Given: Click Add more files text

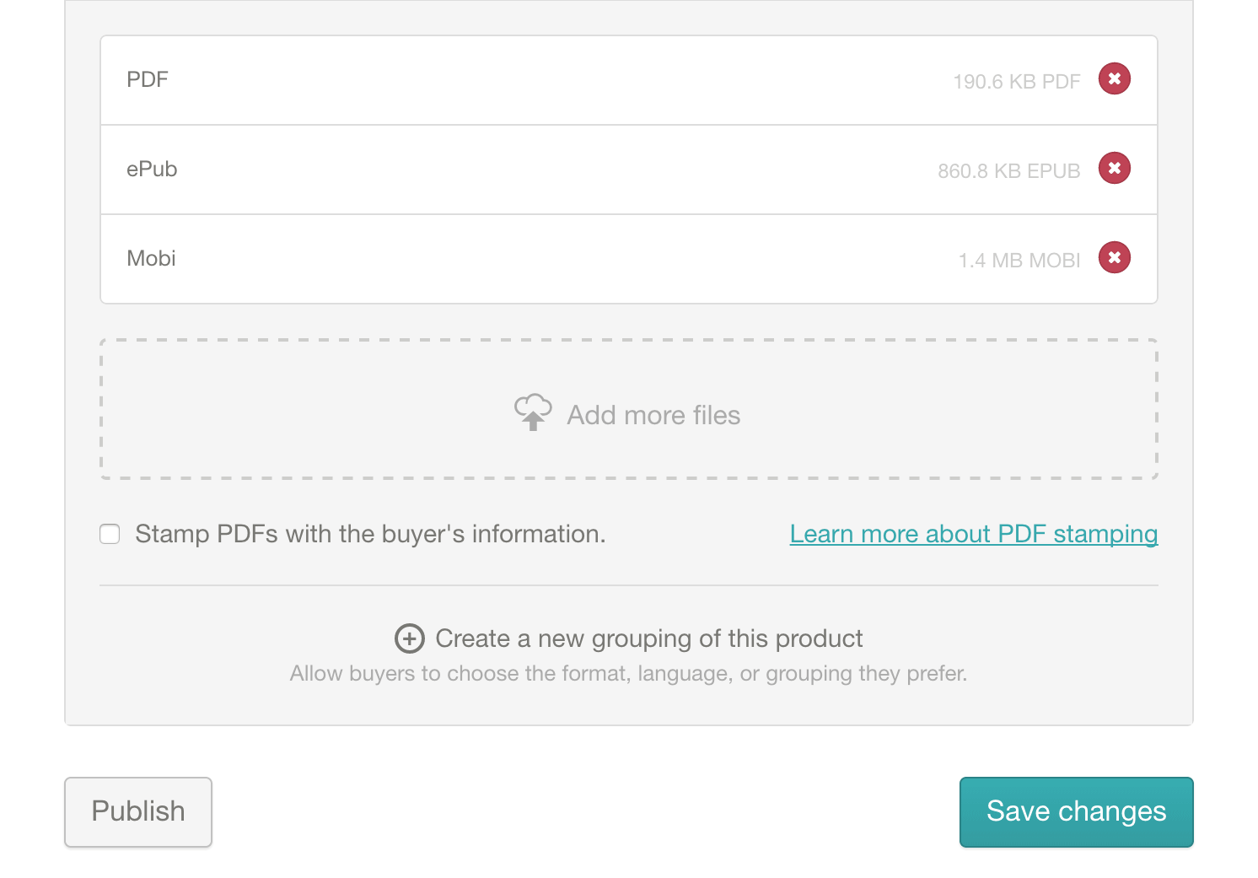Looking at the screenshot, I should click(653, 415).
